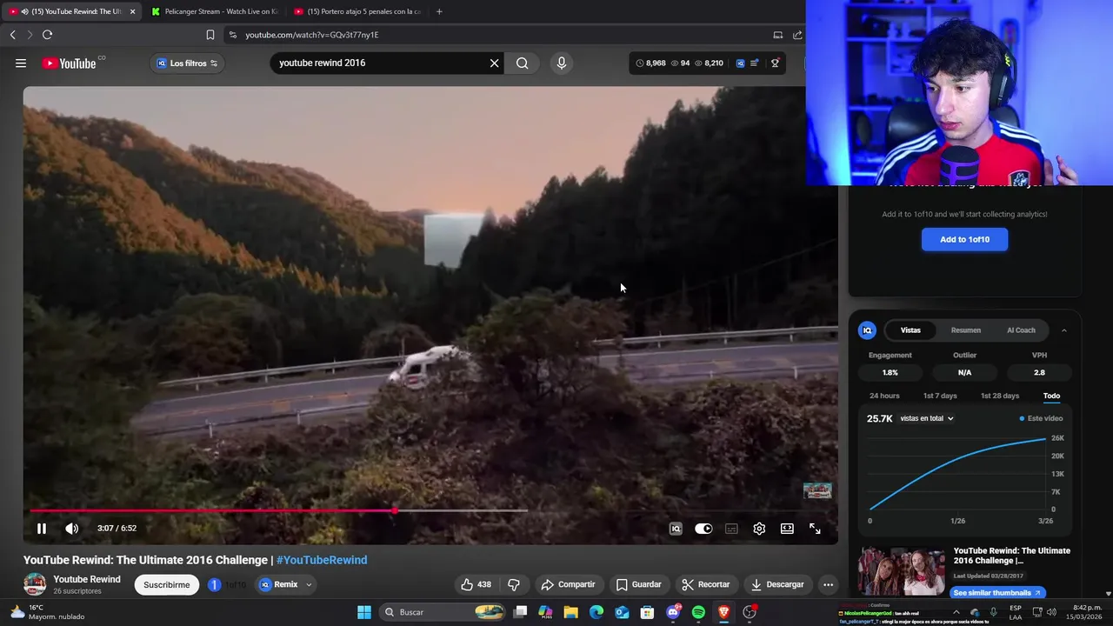This screenshot has width=1113, height=626.
Task: Enter fullscreen mode on the video
Action: pyautogui.click(x=815, y=529)
